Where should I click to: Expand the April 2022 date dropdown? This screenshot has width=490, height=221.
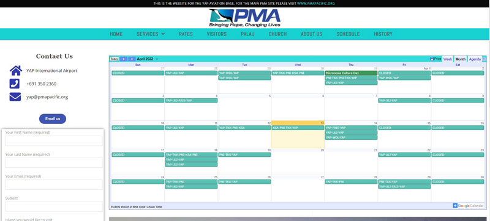click(157, 59)
